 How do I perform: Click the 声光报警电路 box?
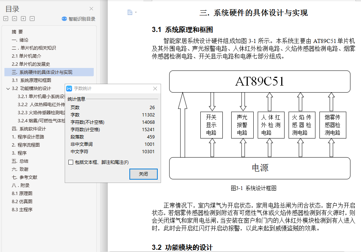coord(242,125)
